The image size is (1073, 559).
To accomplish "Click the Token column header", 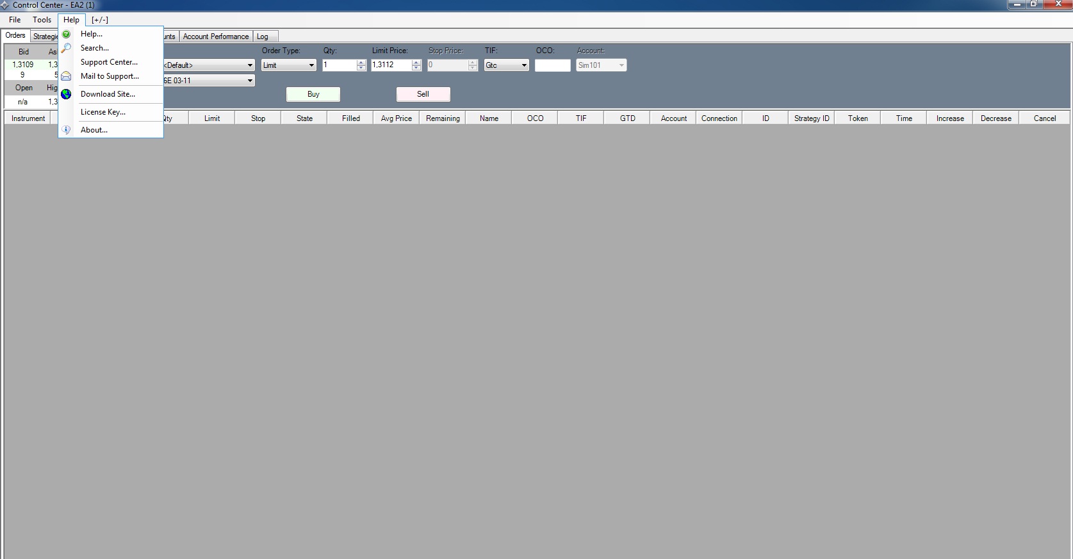I will click(x=858, y=118).
